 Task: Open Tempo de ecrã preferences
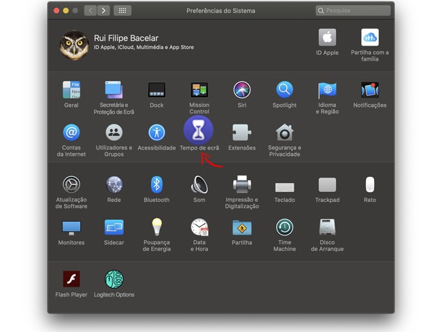tap(199, 131)
